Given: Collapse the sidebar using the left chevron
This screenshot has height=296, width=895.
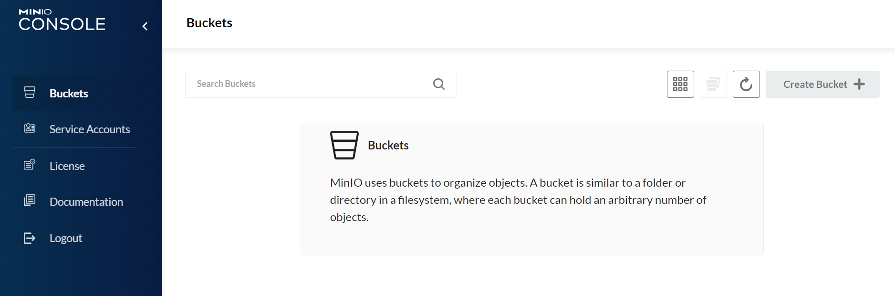Looking at the screenshot, I should tap(145, 26).
